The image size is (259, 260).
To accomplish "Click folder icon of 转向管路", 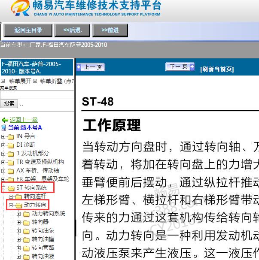I will (x=26, y=248).
